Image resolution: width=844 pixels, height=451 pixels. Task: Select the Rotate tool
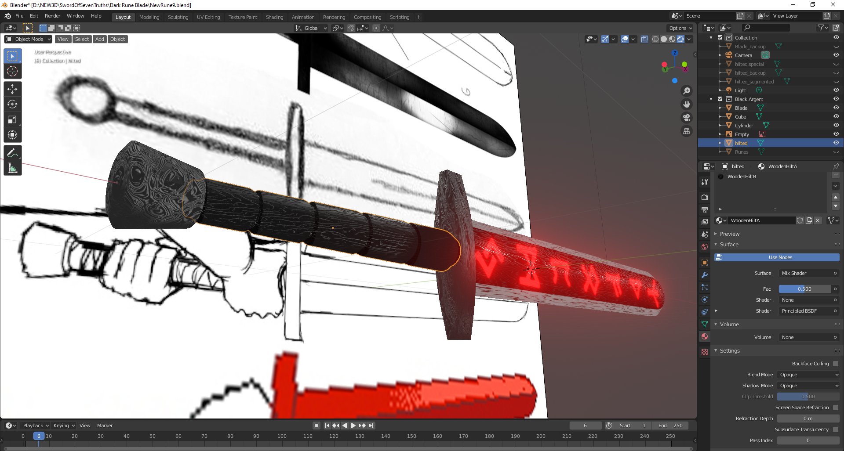(12, 105)
